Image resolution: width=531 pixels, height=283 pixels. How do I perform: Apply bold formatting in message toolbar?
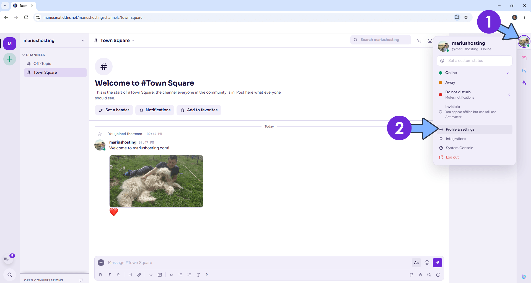click(100, 275)
